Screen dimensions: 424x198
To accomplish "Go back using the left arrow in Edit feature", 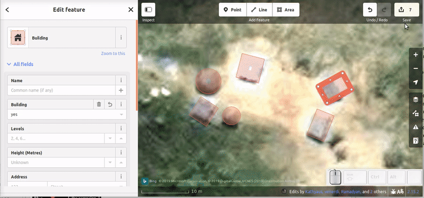I will coord(7,10).
